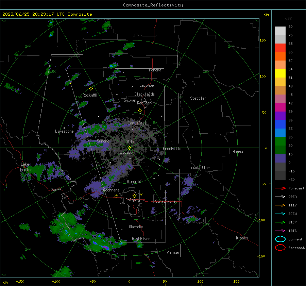Click the Hanna town label
Screen dimensions: 306x286
coord(238,152)
